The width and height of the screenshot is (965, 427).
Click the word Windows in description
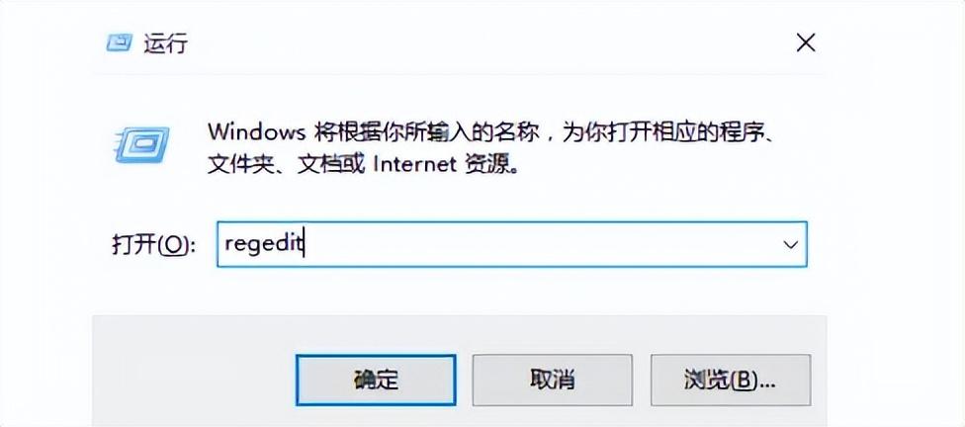tap(256, 131)
